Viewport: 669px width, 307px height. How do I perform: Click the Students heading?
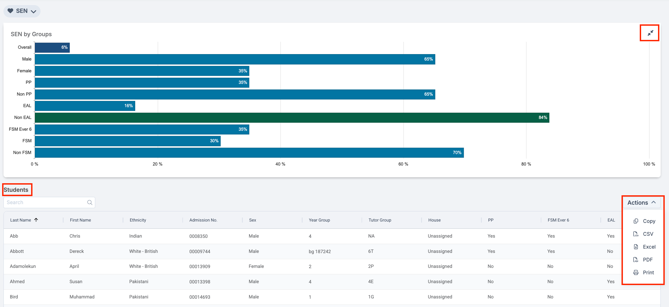coord(16,190)
